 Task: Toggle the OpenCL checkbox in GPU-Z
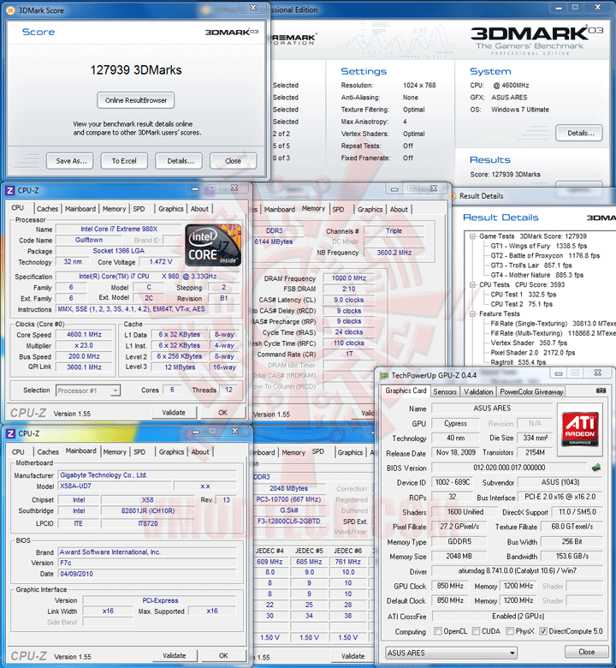[438, 631]
